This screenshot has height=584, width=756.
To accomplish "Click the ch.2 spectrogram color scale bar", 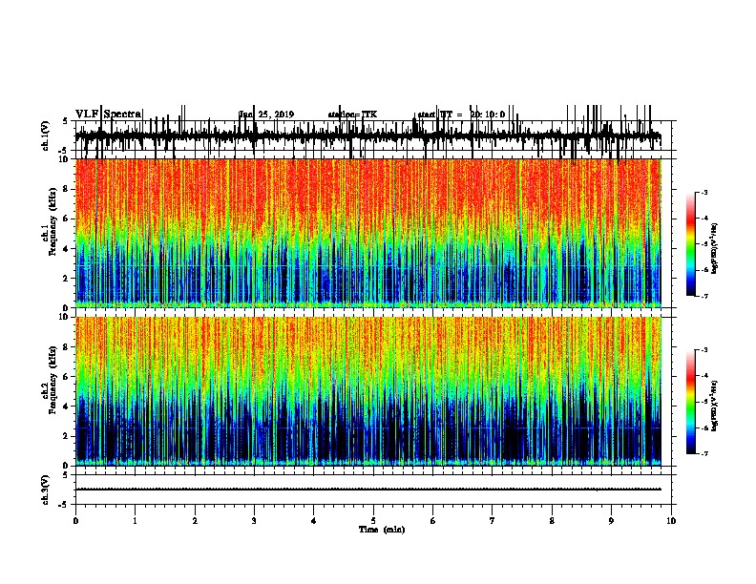I will click(690, 402).
